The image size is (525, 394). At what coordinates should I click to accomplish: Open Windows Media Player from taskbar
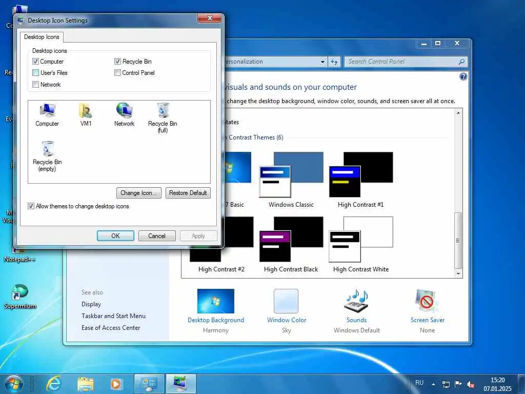(x=116, y=384)
